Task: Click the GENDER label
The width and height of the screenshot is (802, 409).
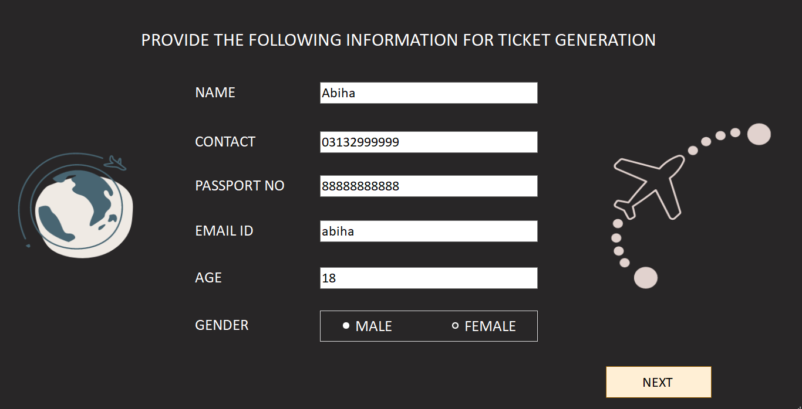Action: (221, 325)
